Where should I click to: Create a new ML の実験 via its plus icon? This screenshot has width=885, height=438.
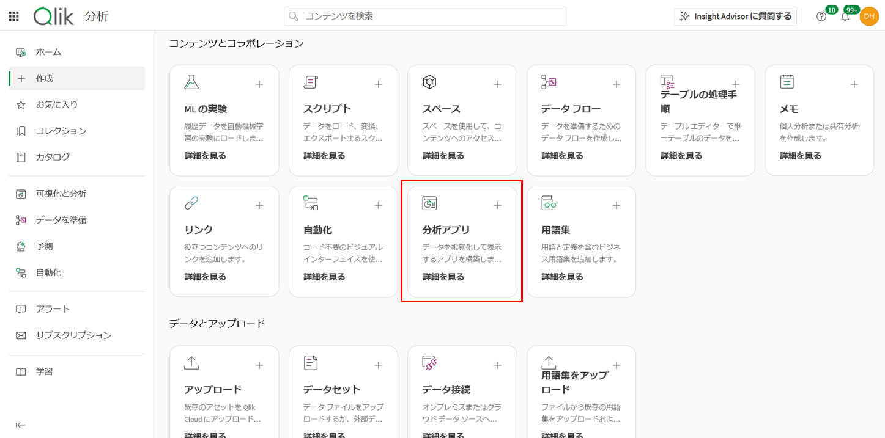259,84
